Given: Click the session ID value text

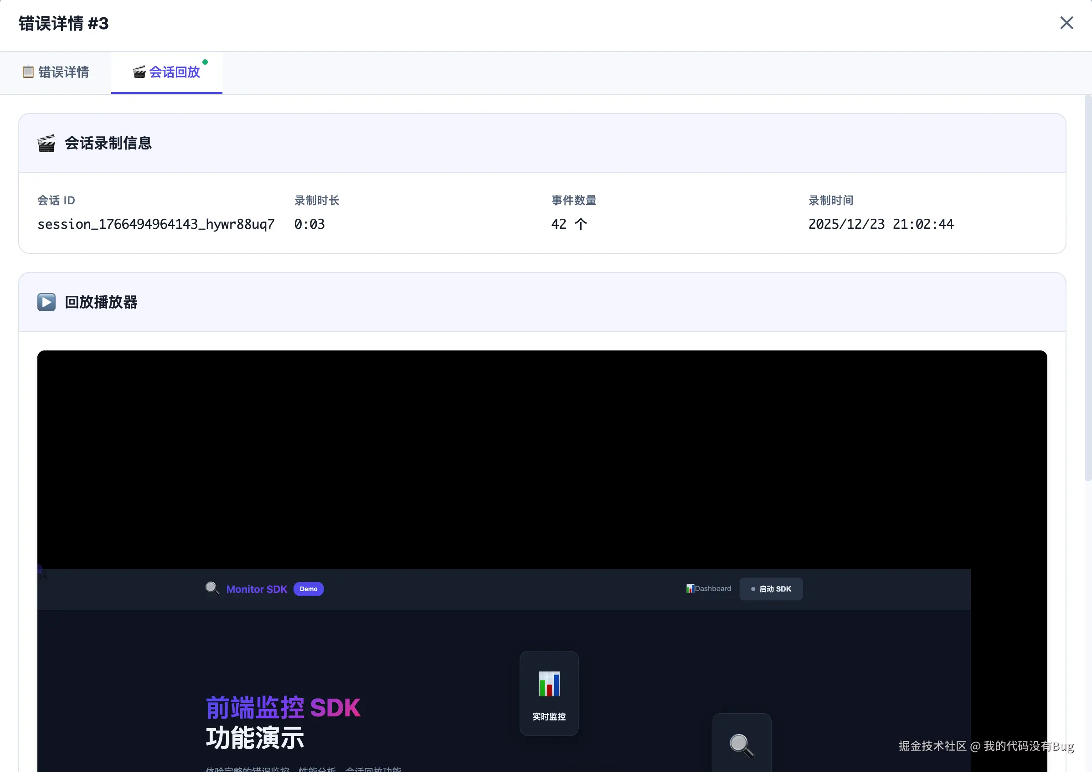Looking at the screenshot, I should pos(156,224).
